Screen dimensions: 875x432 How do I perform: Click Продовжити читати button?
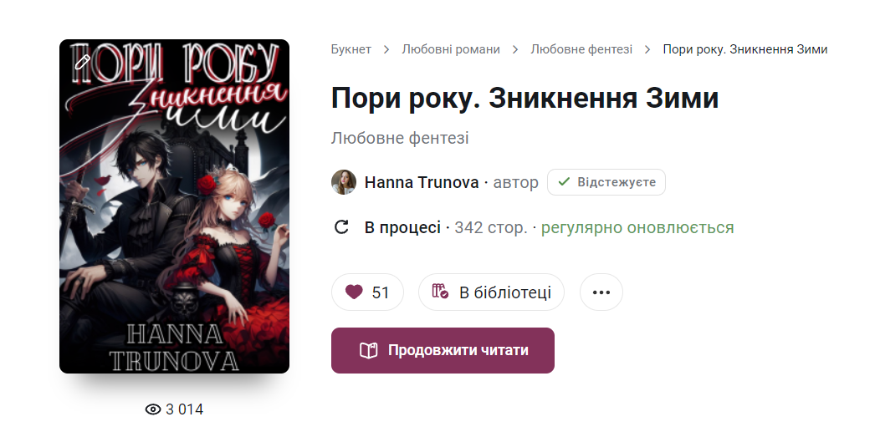pos(443,351)
